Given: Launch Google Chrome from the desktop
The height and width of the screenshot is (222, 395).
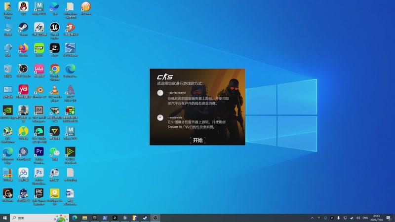Looking at the screenshot, I should coord(55,72).
